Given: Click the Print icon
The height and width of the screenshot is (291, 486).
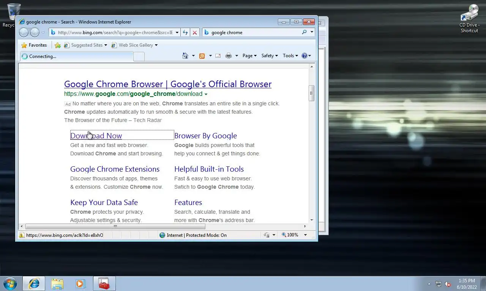Looking at the screenshot, I should click(229, 56).
